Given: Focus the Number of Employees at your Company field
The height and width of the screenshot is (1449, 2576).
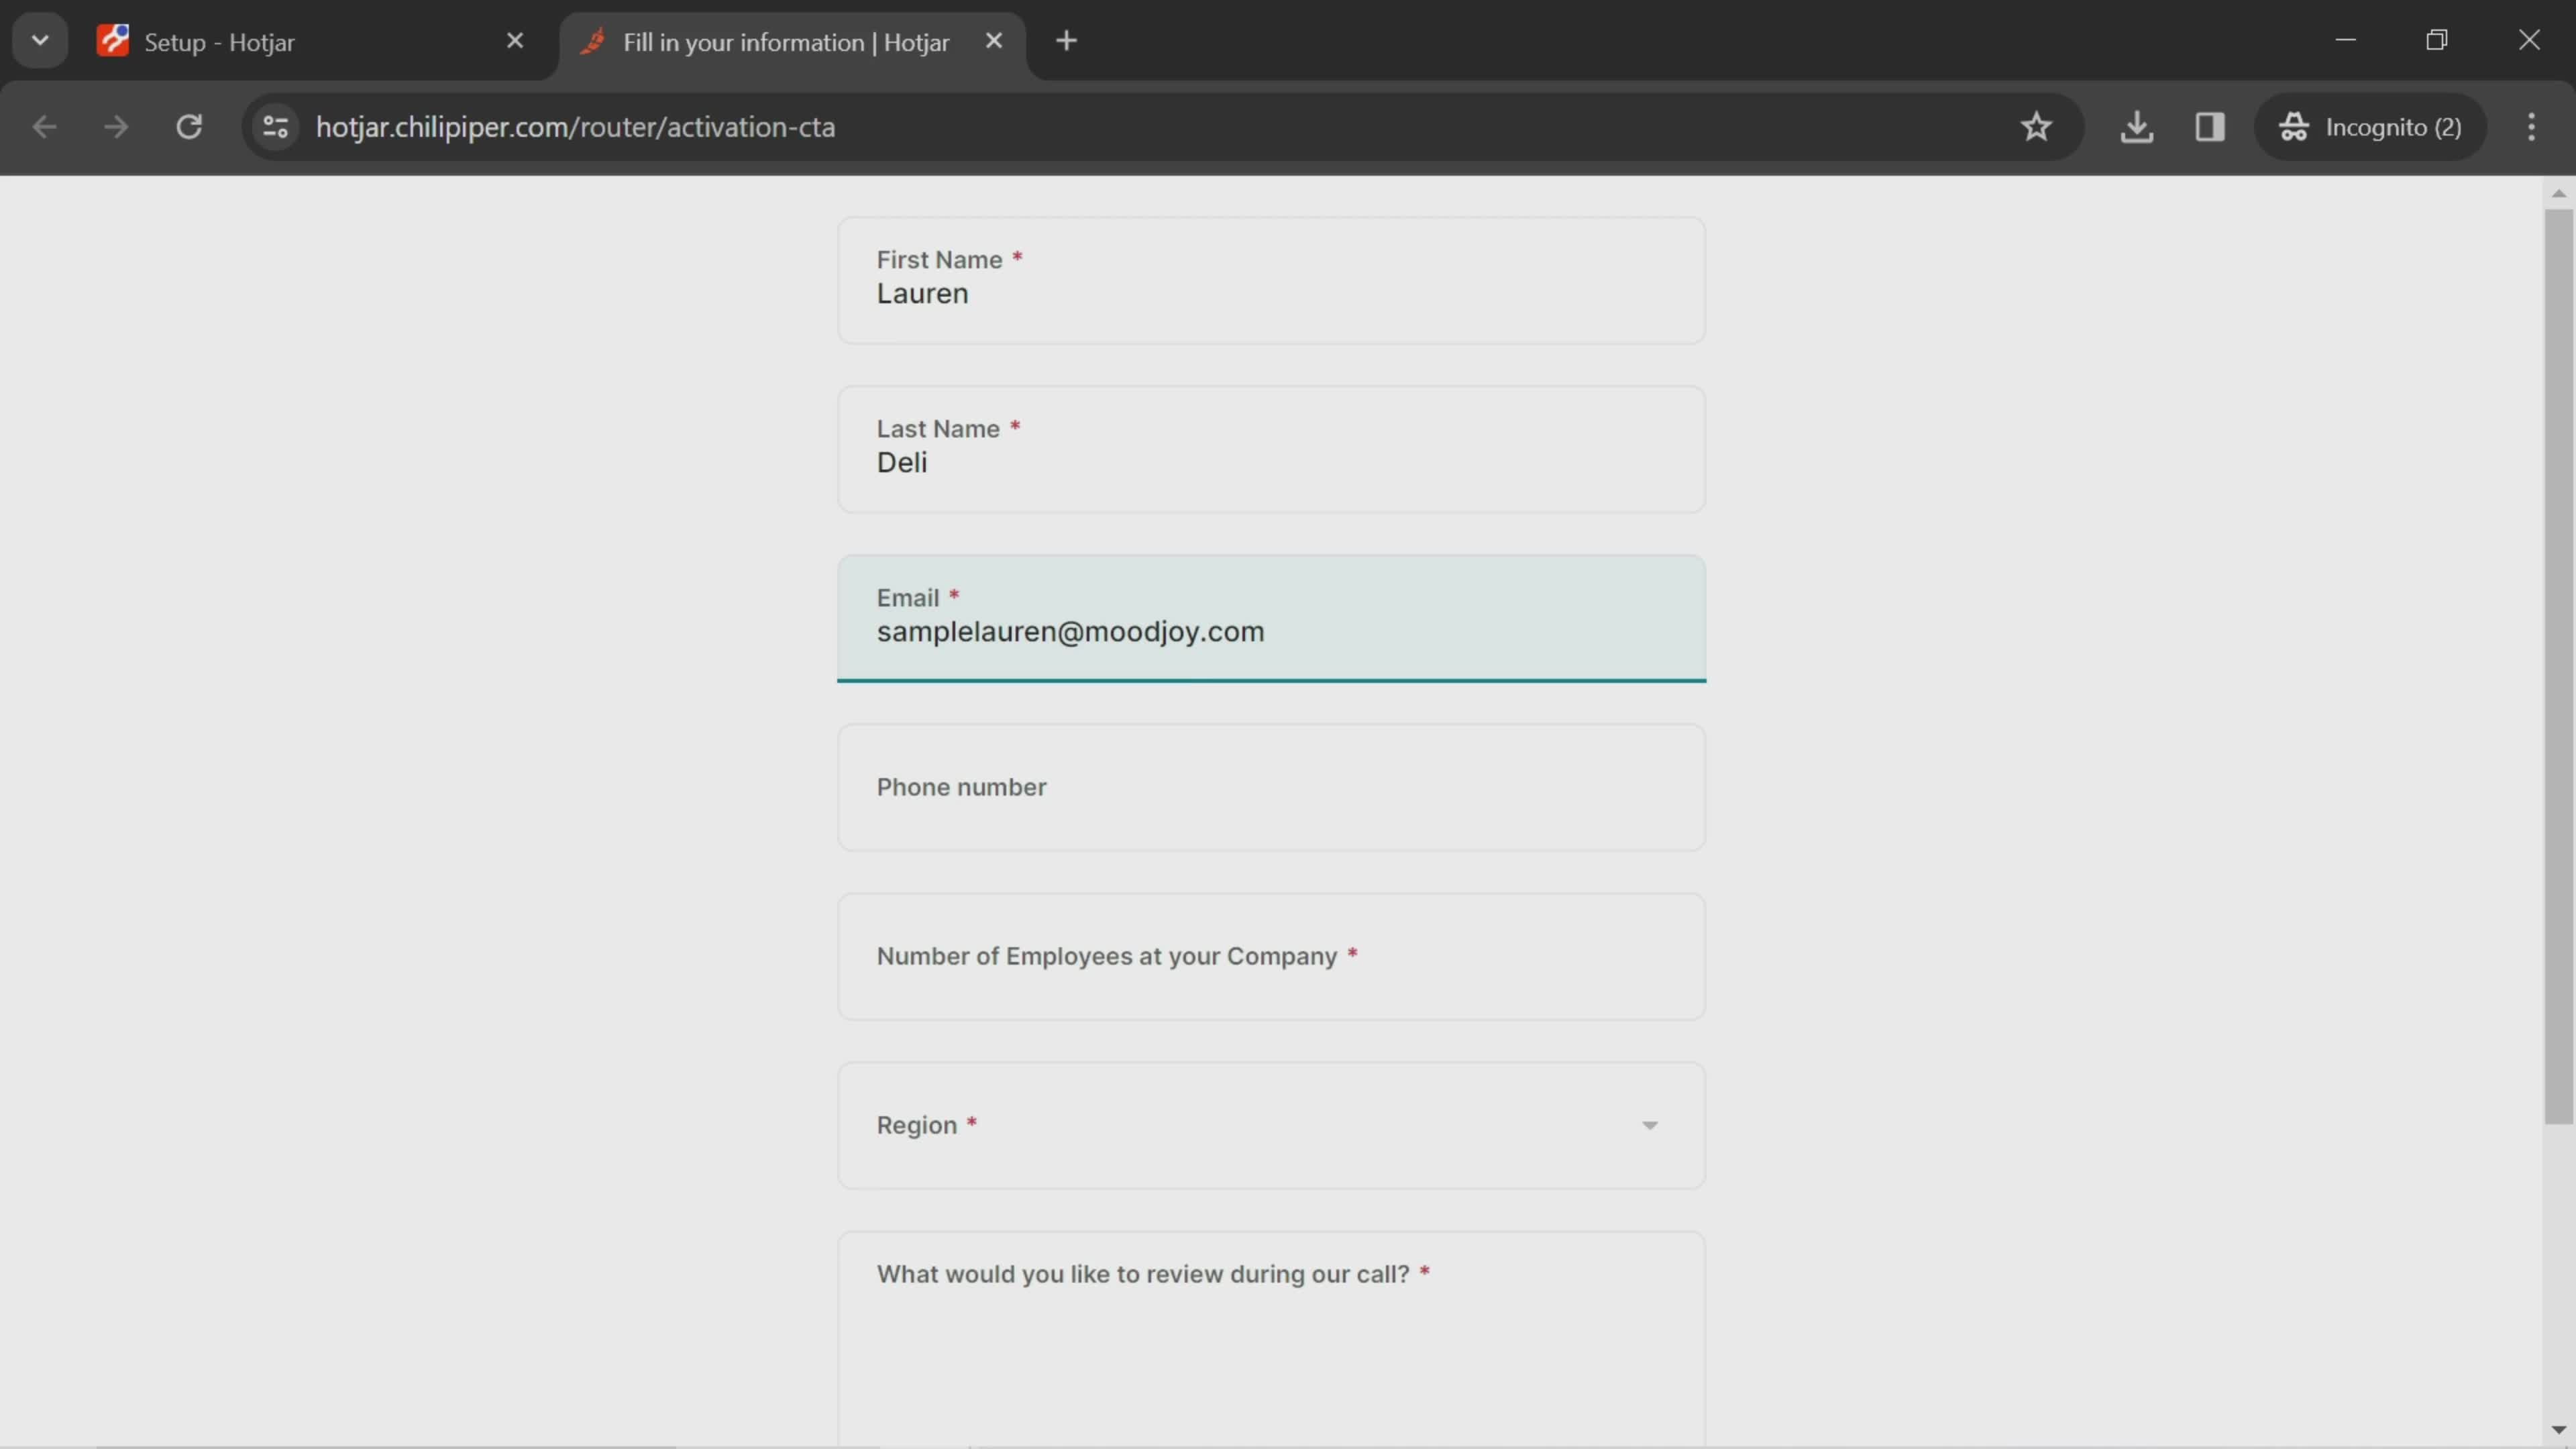Looking at the screenshot, I should (x=1271, y=957).
